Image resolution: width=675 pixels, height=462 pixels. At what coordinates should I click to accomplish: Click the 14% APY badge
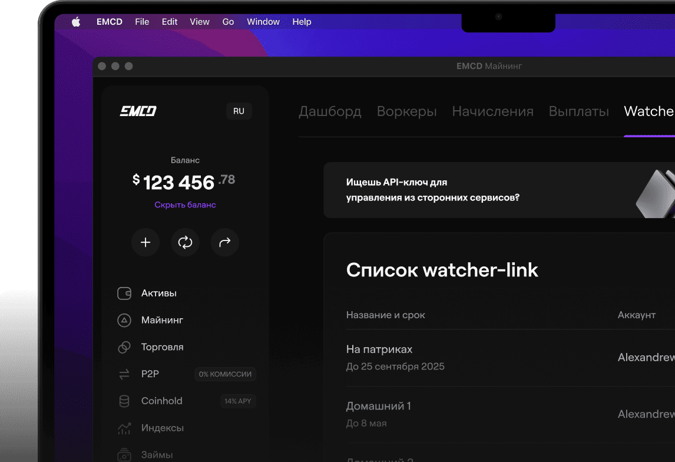(x=238, y=401)
